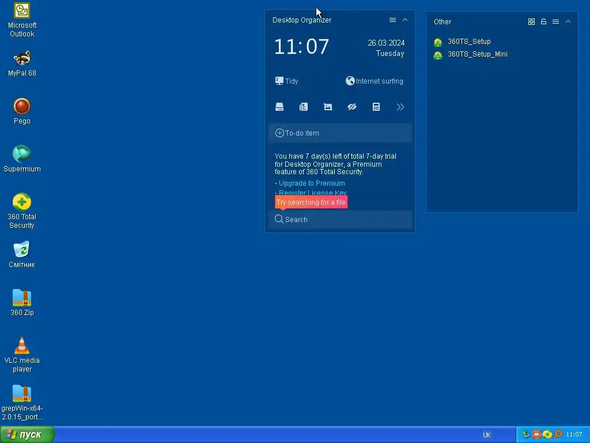Viewport: 590px width, 443px height.
Task: Select the Supermium browser desktop icon
Action: 22,159
